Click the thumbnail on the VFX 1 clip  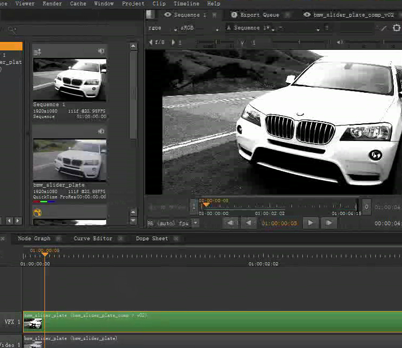coord(33,323)
